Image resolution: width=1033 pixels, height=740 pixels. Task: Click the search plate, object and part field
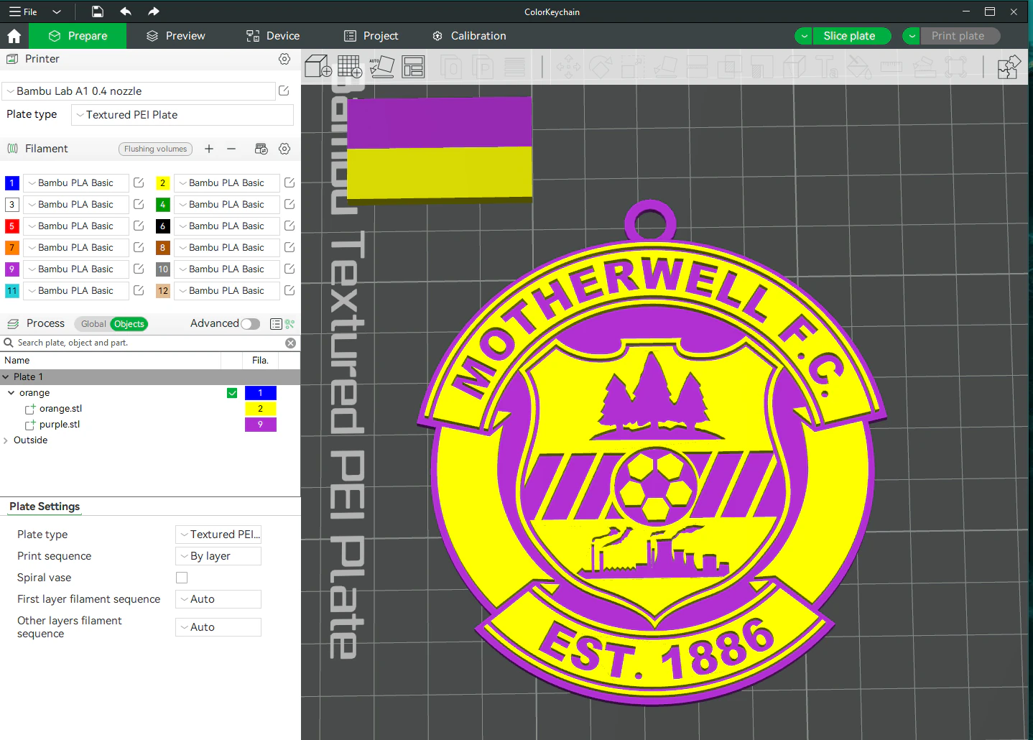(x=149, y=343)
